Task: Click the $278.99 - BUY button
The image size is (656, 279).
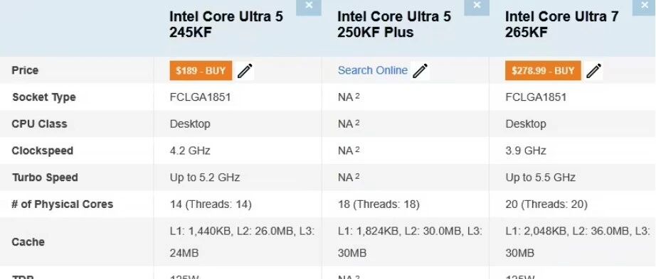Action: (543, 70)
